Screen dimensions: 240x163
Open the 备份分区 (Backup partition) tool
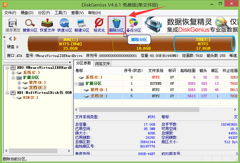point(134,25)
